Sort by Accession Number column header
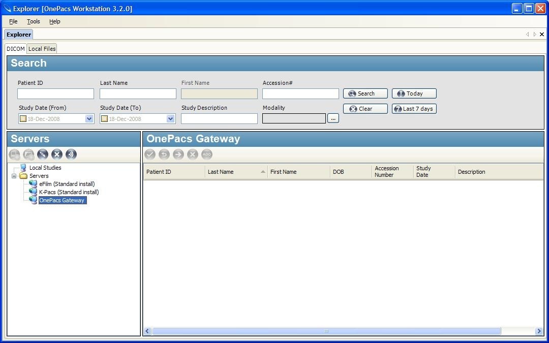Screen dimensions: 549x343 [x=392, y=172]
